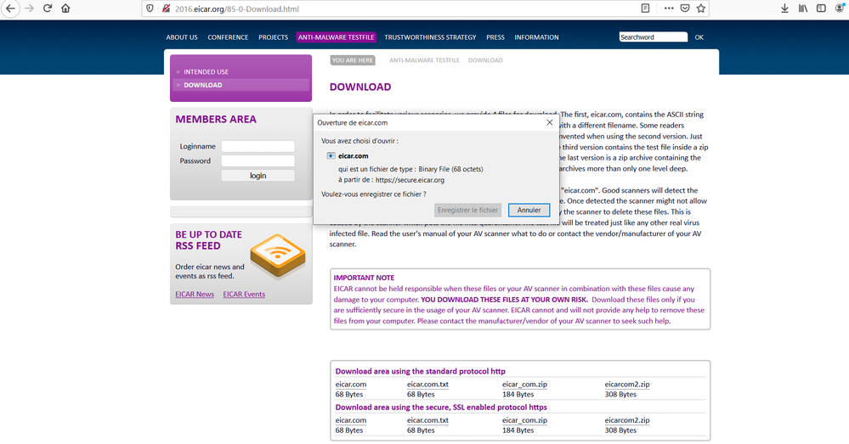
Task: Click the 'YOU ARE HERE' label
Action: coord(353,60)
